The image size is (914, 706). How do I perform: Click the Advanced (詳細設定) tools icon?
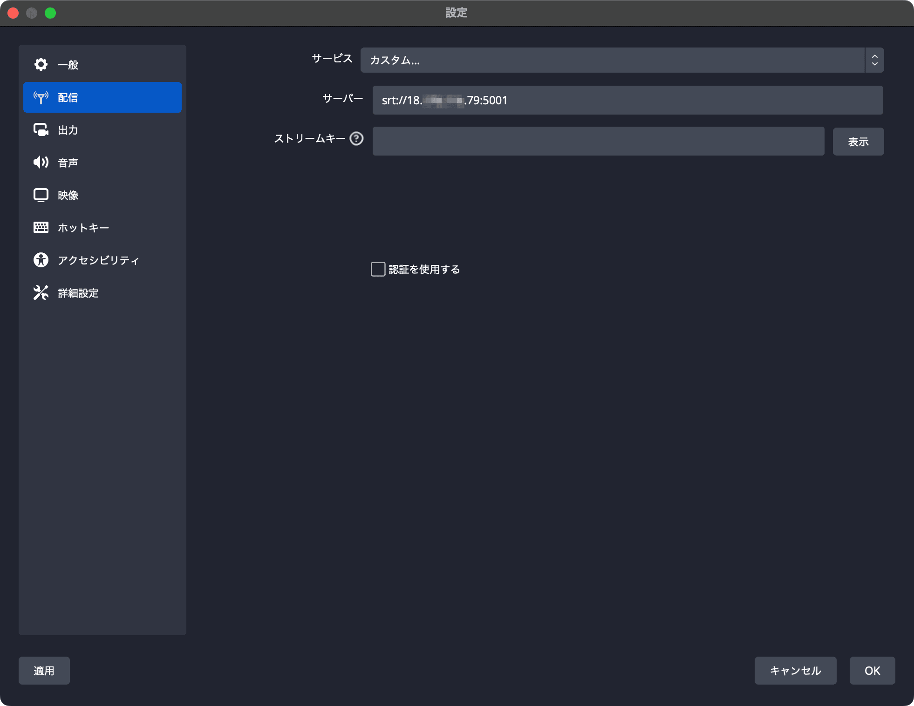click(x=41, y=292)
